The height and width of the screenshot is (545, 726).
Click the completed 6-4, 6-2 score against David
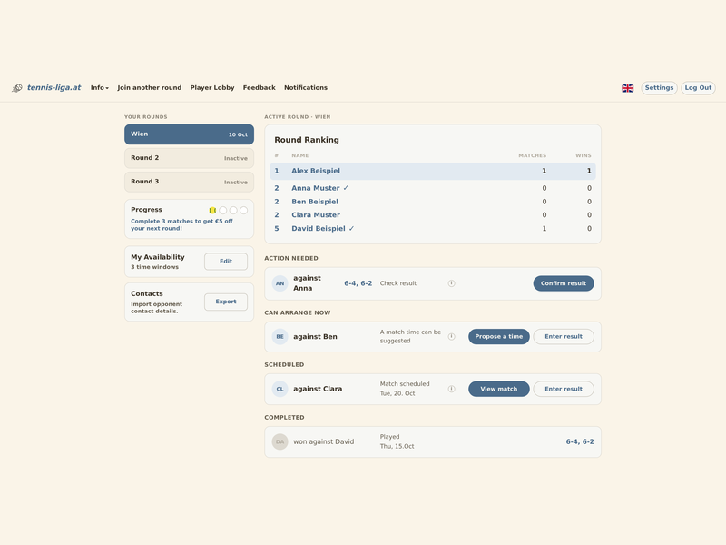click(x=580, y=442)
